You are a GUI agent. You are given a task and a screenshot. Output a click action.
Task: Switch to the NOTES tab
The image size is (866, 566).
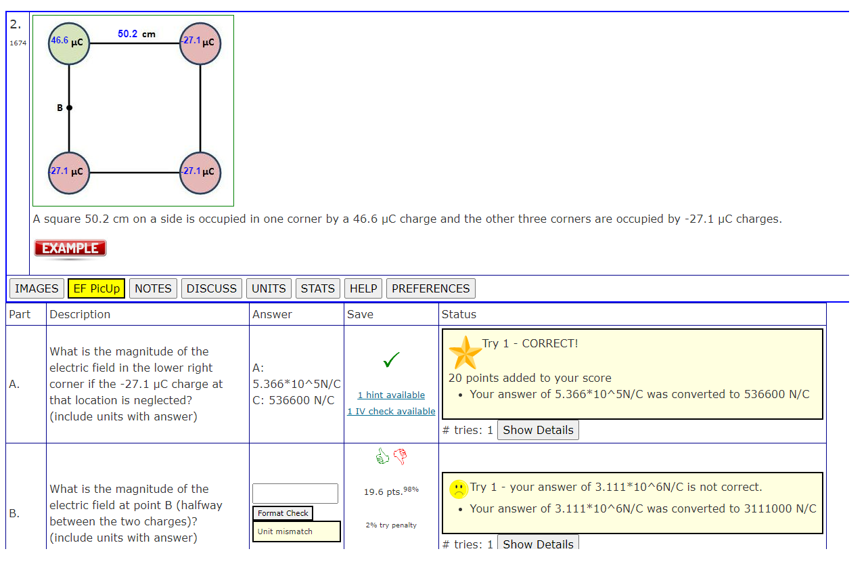point(153,288)
